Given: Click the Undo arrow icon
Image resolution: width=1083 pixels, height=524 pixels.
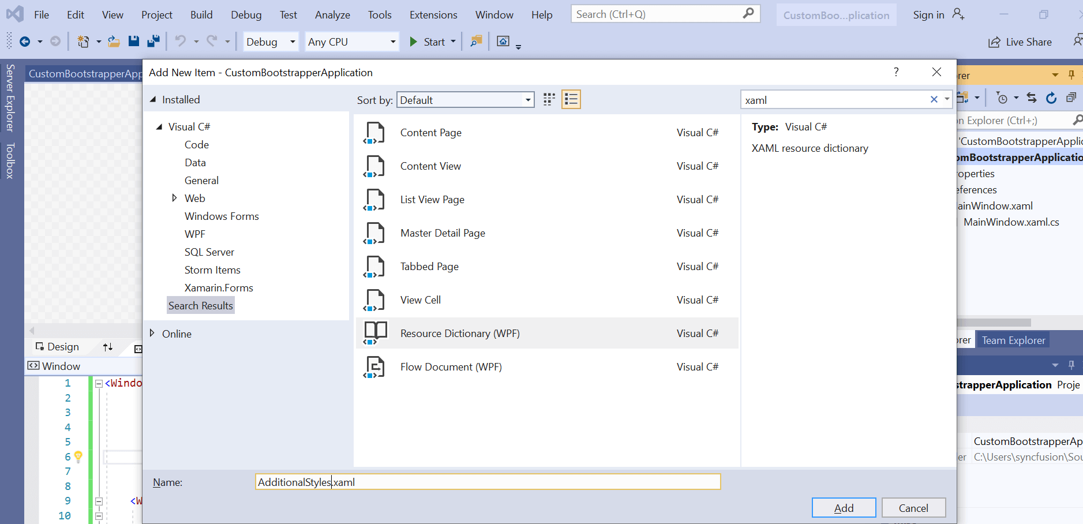Looking at the screenshot, I should [x=181, y=41].
